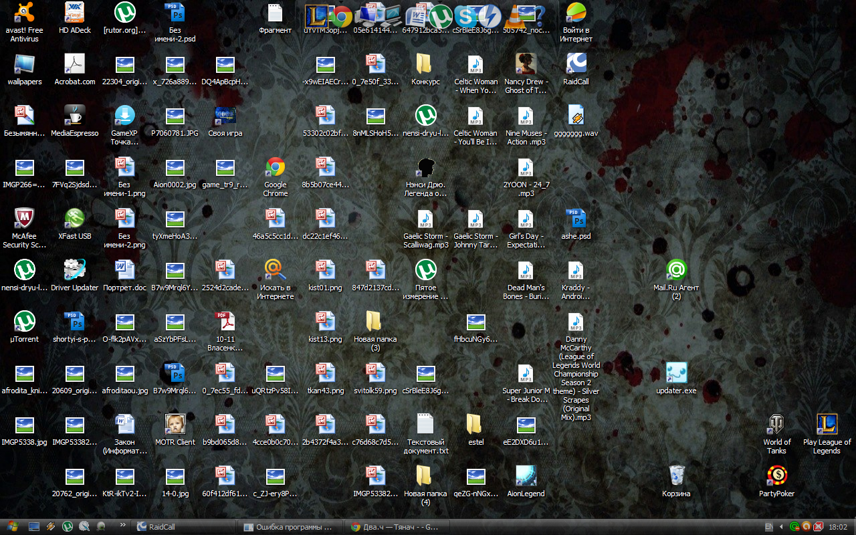Switch to Ошибка программы taskbar window
The height and width of the screenshot is (535, 856).
tap(290, 527)
